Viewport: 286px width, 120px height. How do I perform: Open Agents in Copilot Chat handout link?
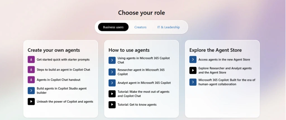click(x=58, y=80)
